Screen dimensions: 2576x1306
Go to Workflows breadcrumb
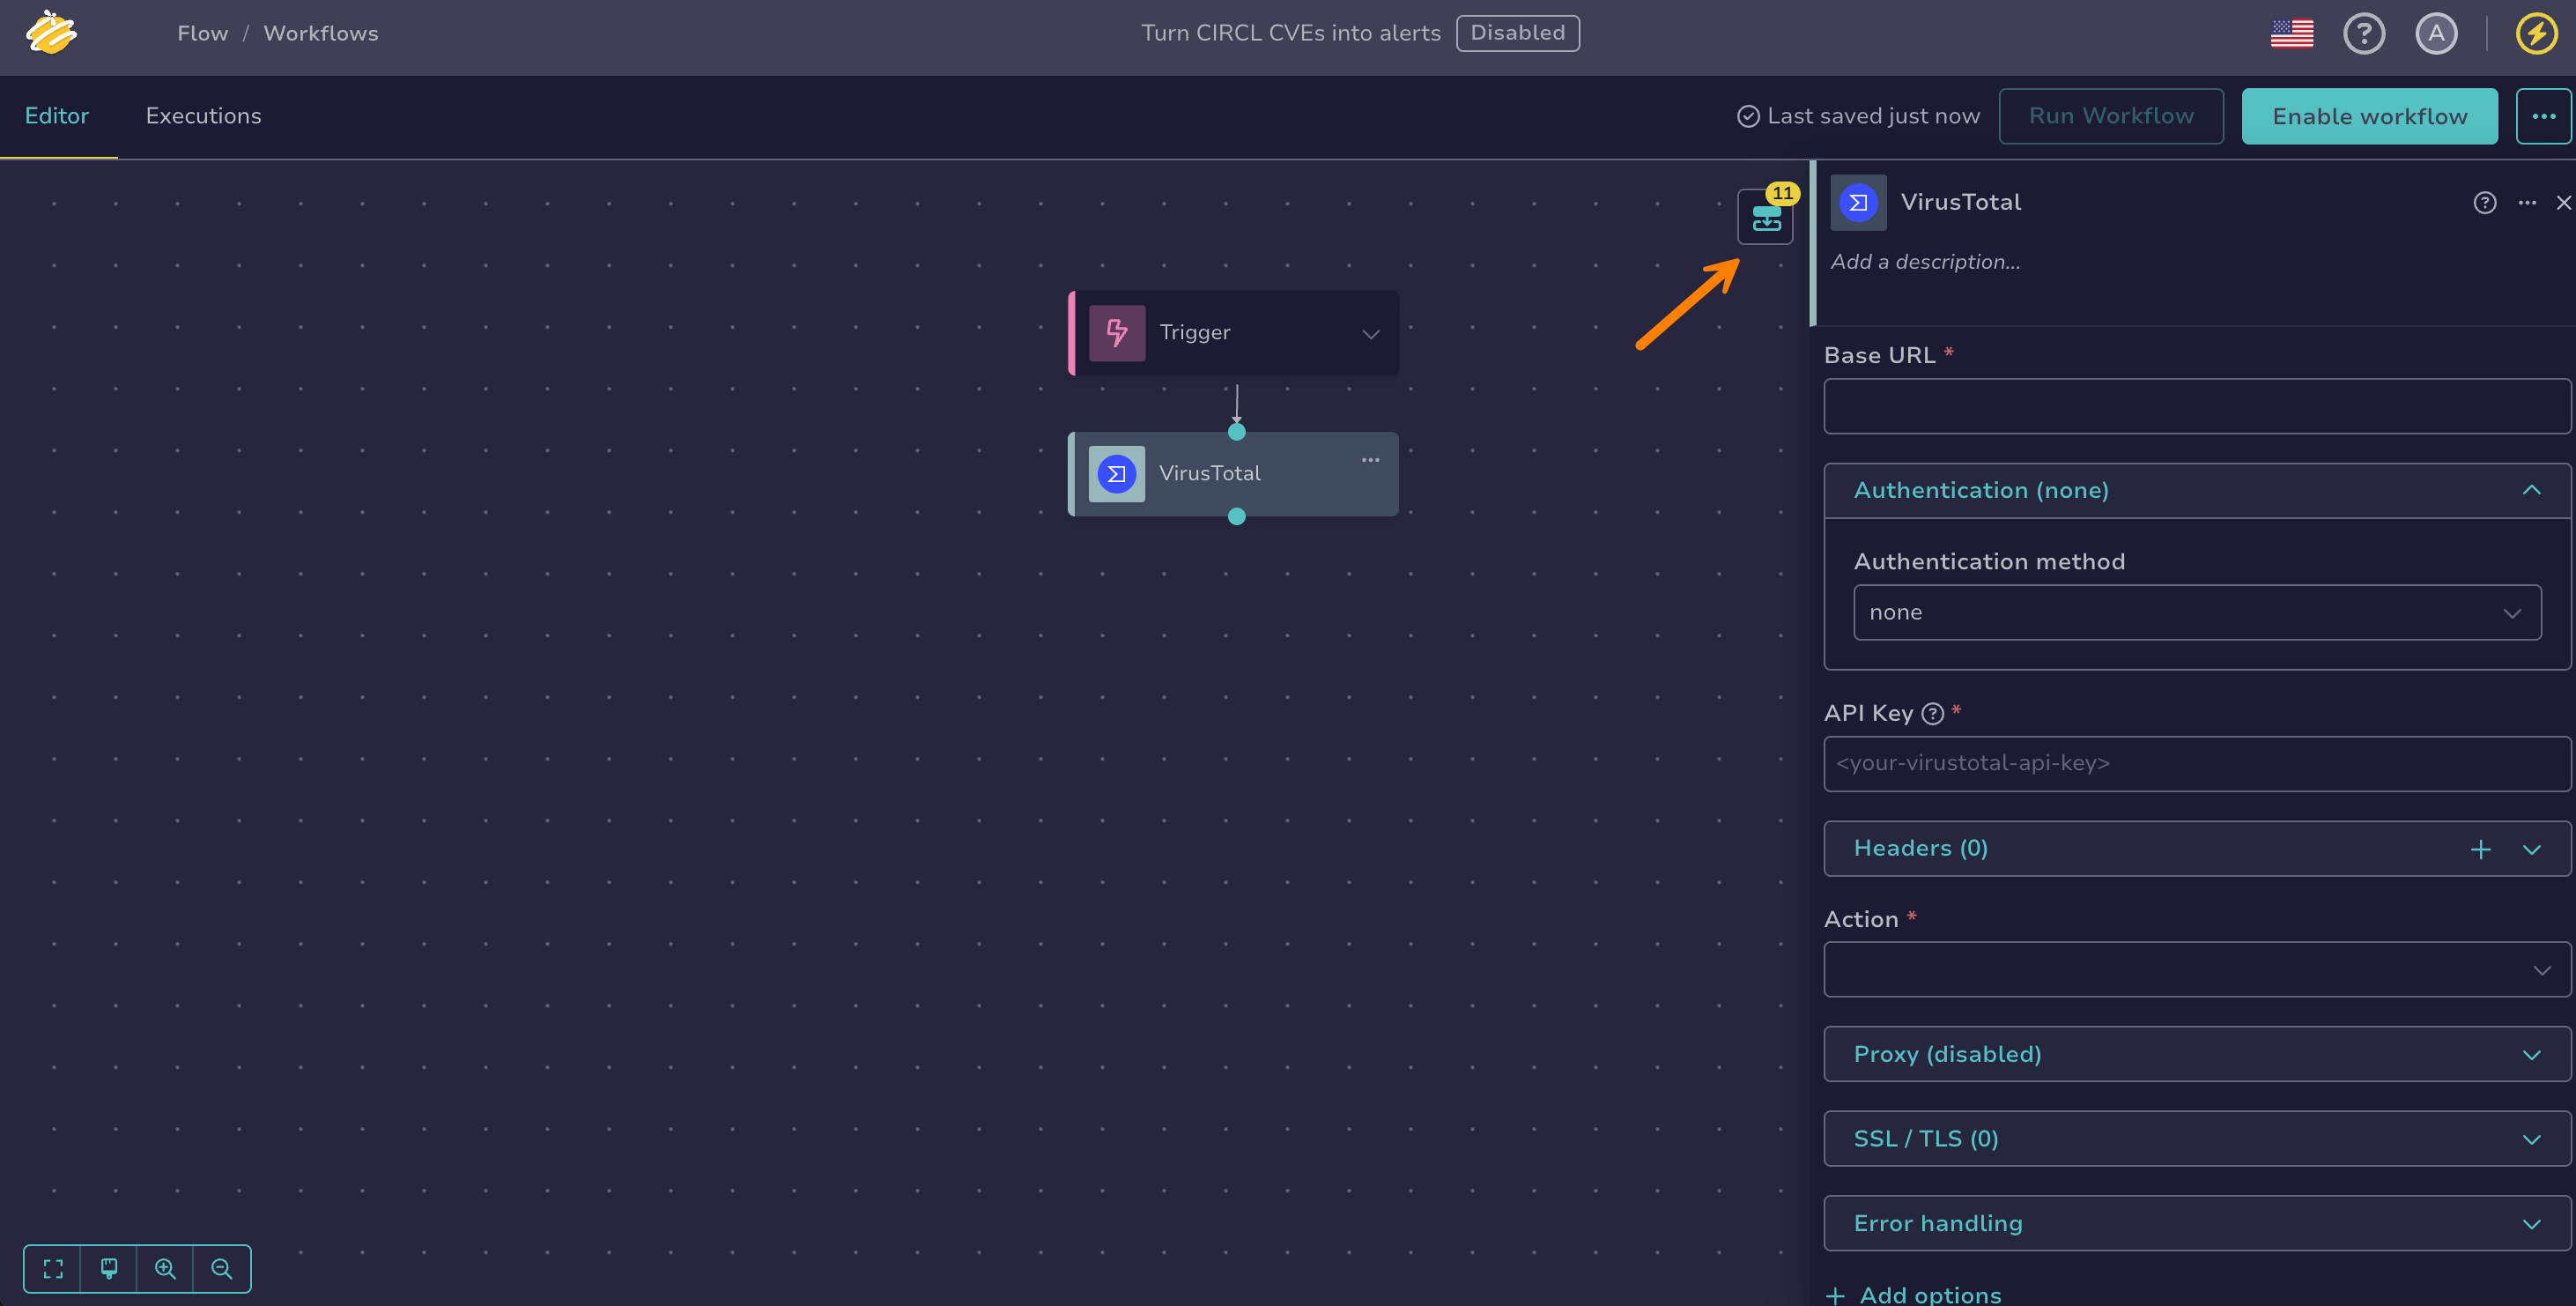320,33
